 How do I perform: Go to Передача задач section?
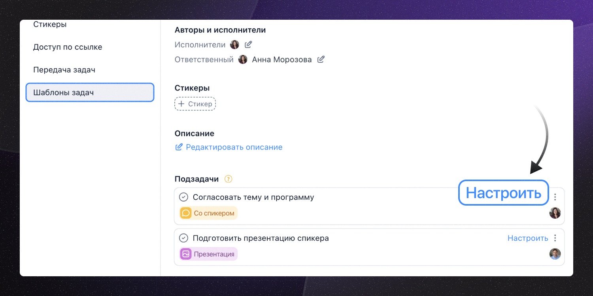[64, 70]
